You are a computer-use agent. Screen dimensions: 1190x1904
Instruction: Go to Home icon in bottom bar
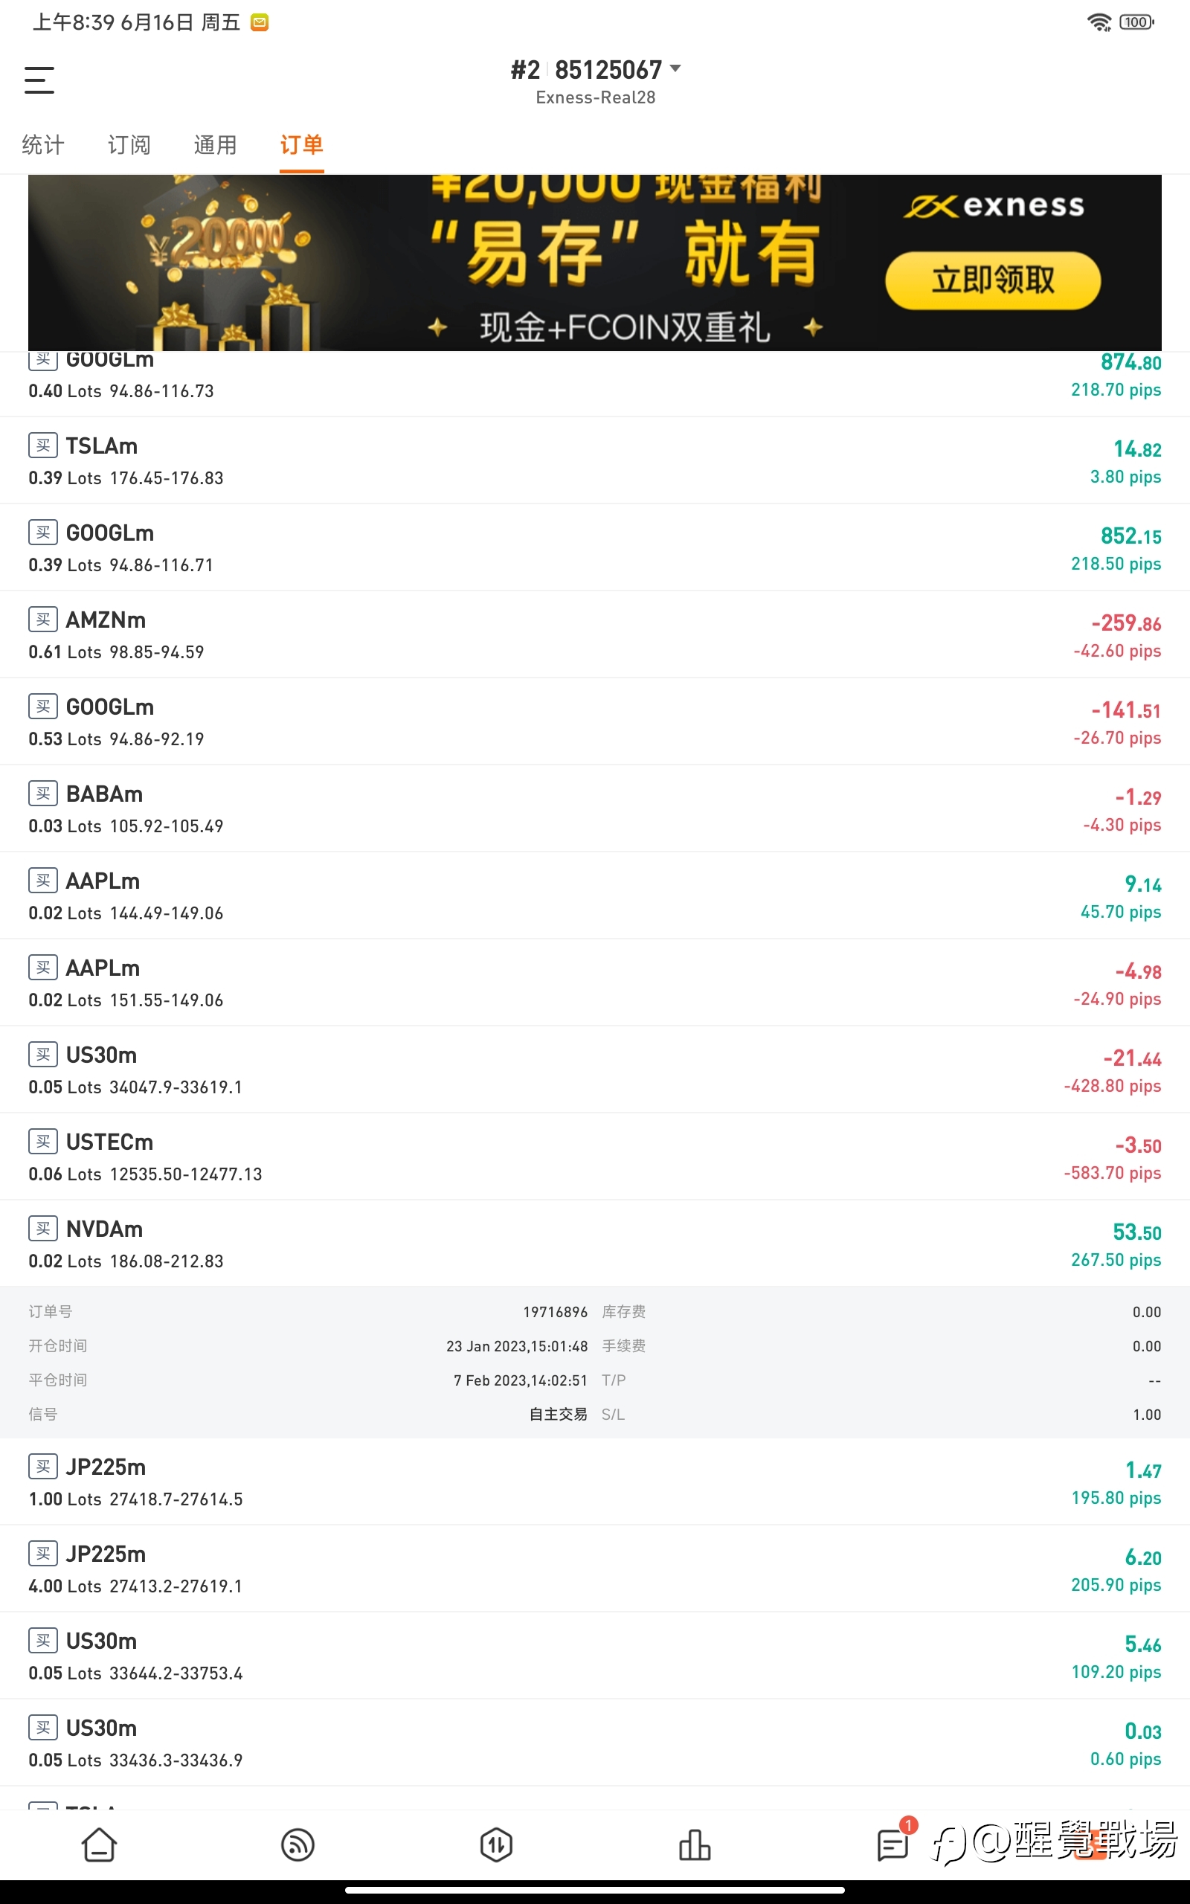tap(99, 1844)
